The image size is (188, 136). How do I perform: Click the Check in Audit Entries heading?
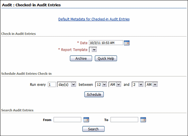(18, 34)
